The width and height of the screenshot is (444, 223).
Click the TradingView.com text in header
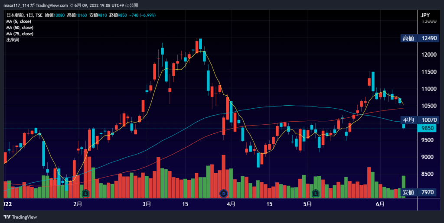point(52,6)
